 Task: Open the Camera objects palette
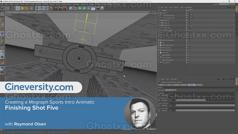point(98,8)
